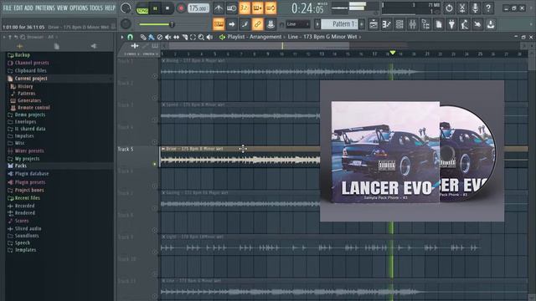Select the Slip tool in Playlist
536x301 pixels.
(177, 37)
